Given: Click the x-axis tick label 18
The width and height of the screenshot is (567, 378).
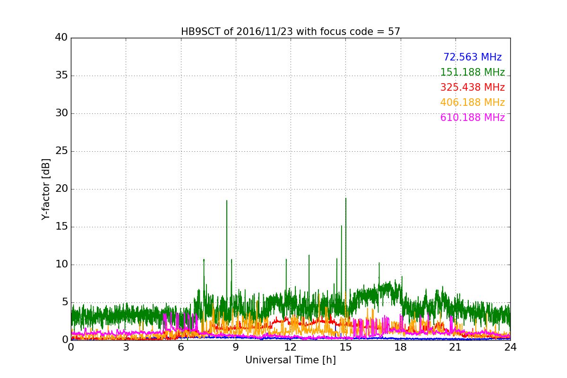Looking at the screenshot, I should (x=401, y=347).
